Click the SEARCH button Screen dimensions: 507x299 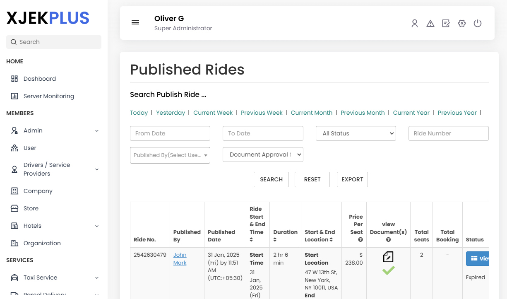[271, 179]
